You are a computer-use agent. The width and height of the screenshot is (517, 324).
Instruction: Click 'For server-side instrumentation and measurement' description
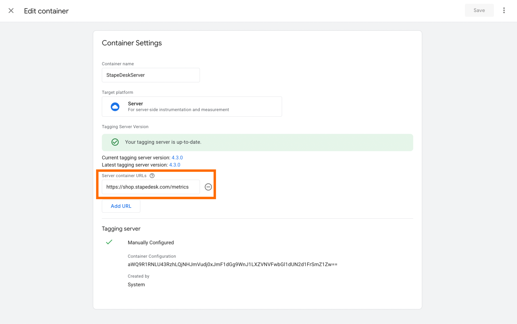pos(178,110)
